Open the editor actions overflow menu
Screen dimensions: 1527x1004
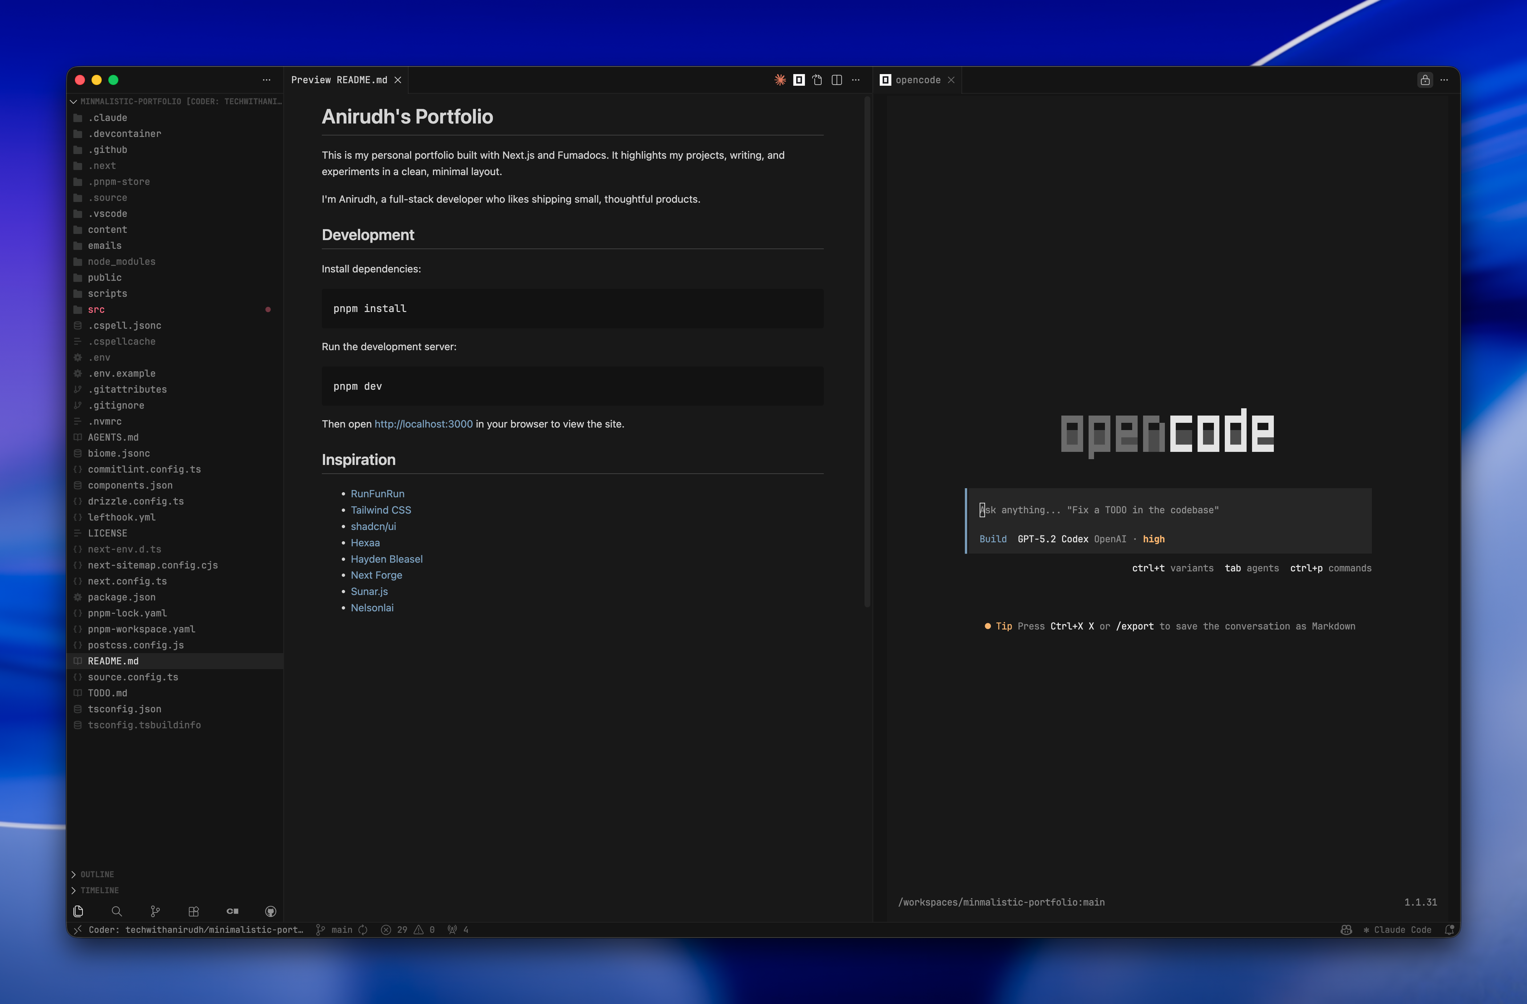pyautogui.click(x=856, y=80)
